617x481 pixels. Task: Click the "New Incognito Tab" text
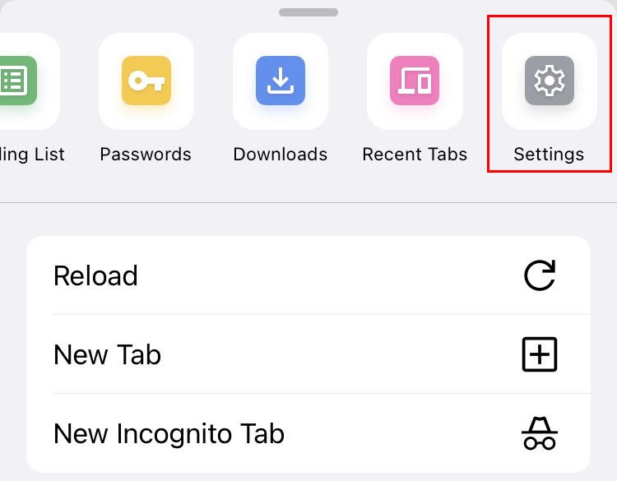169,434
